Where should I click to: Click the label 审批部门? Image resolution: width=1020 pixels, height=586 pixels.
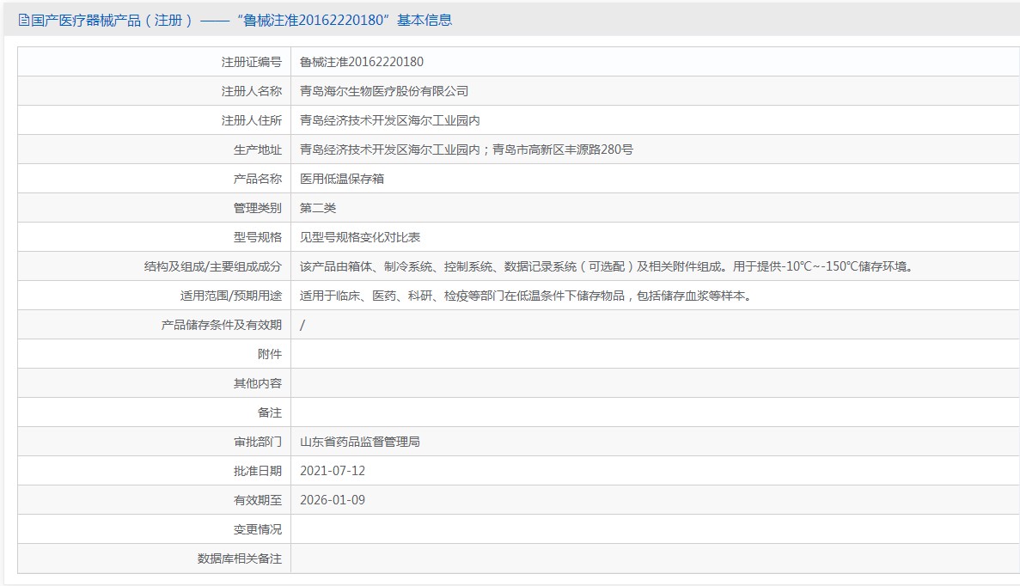(258, 443)
